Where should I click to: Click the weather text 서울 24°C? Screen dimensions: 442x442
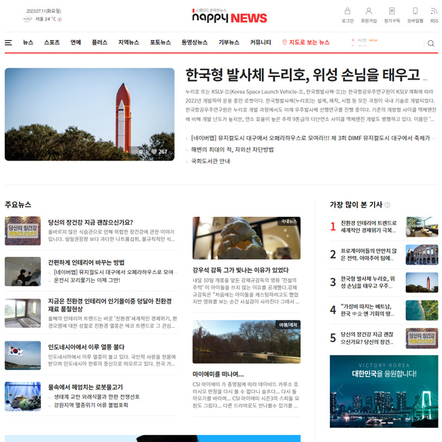(x=46, y=19)
